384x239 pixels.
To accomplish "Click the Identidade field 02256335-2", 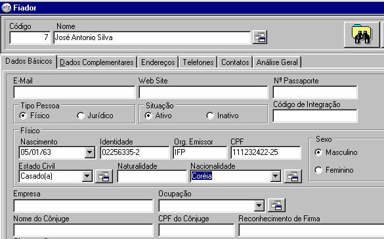I will click(135, 152).
